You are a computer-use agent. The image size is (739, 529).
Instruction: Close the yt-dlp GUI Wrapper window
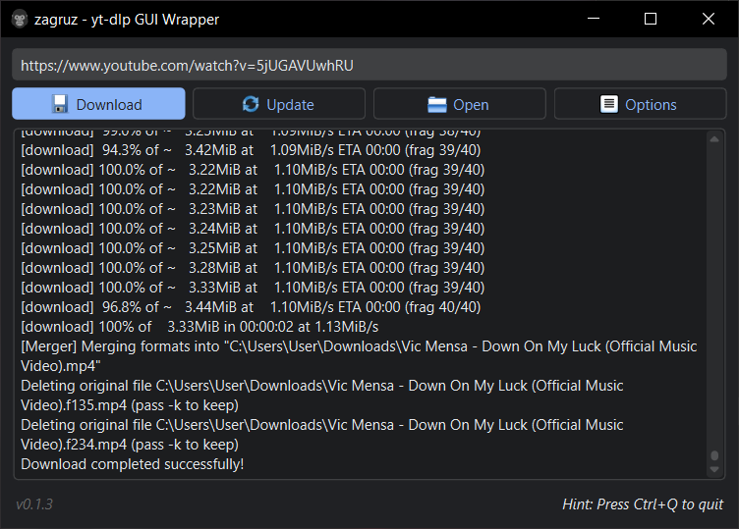(x=708, y=20)
